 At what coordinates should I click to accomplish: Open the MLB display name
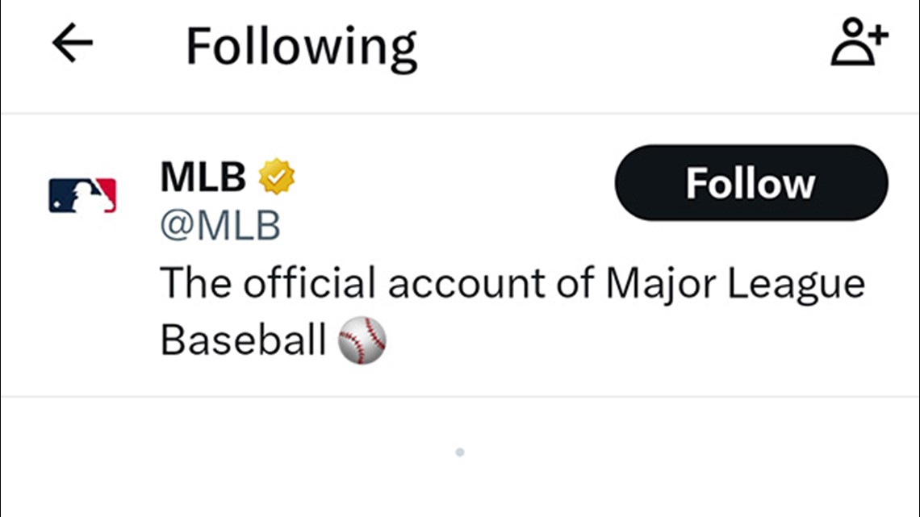203,177
